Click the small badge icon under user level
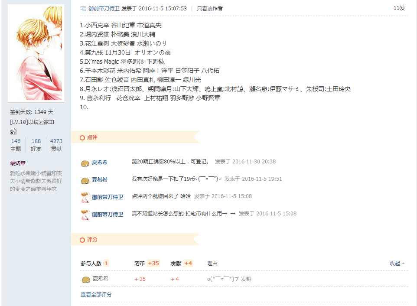 (x=13, y=131)
